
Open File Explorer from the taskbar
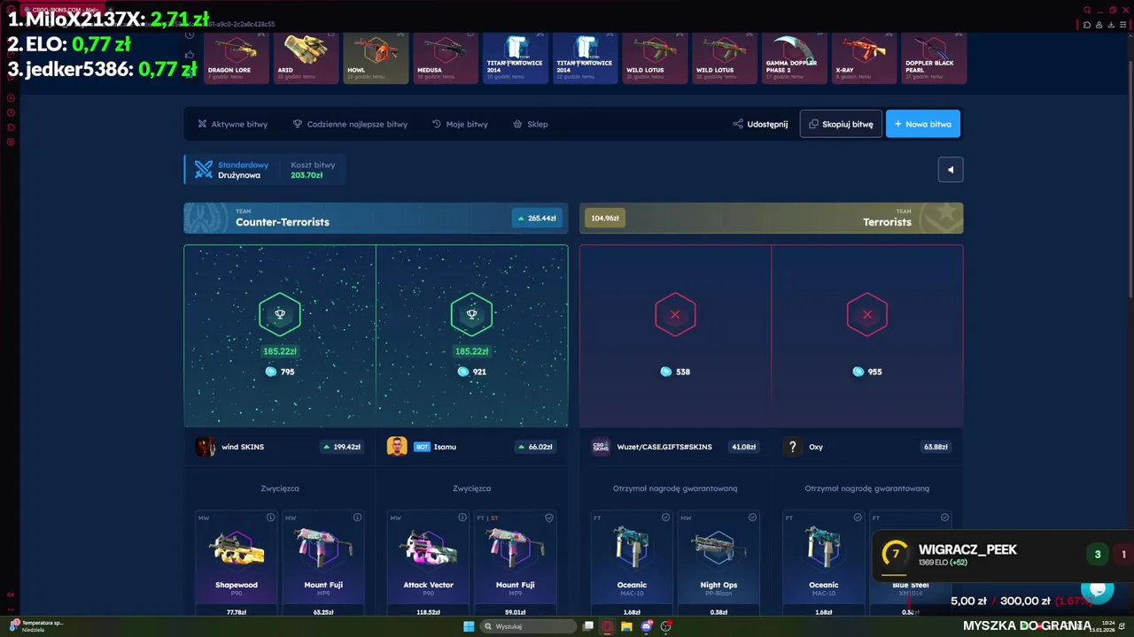[x=626, y=626]
